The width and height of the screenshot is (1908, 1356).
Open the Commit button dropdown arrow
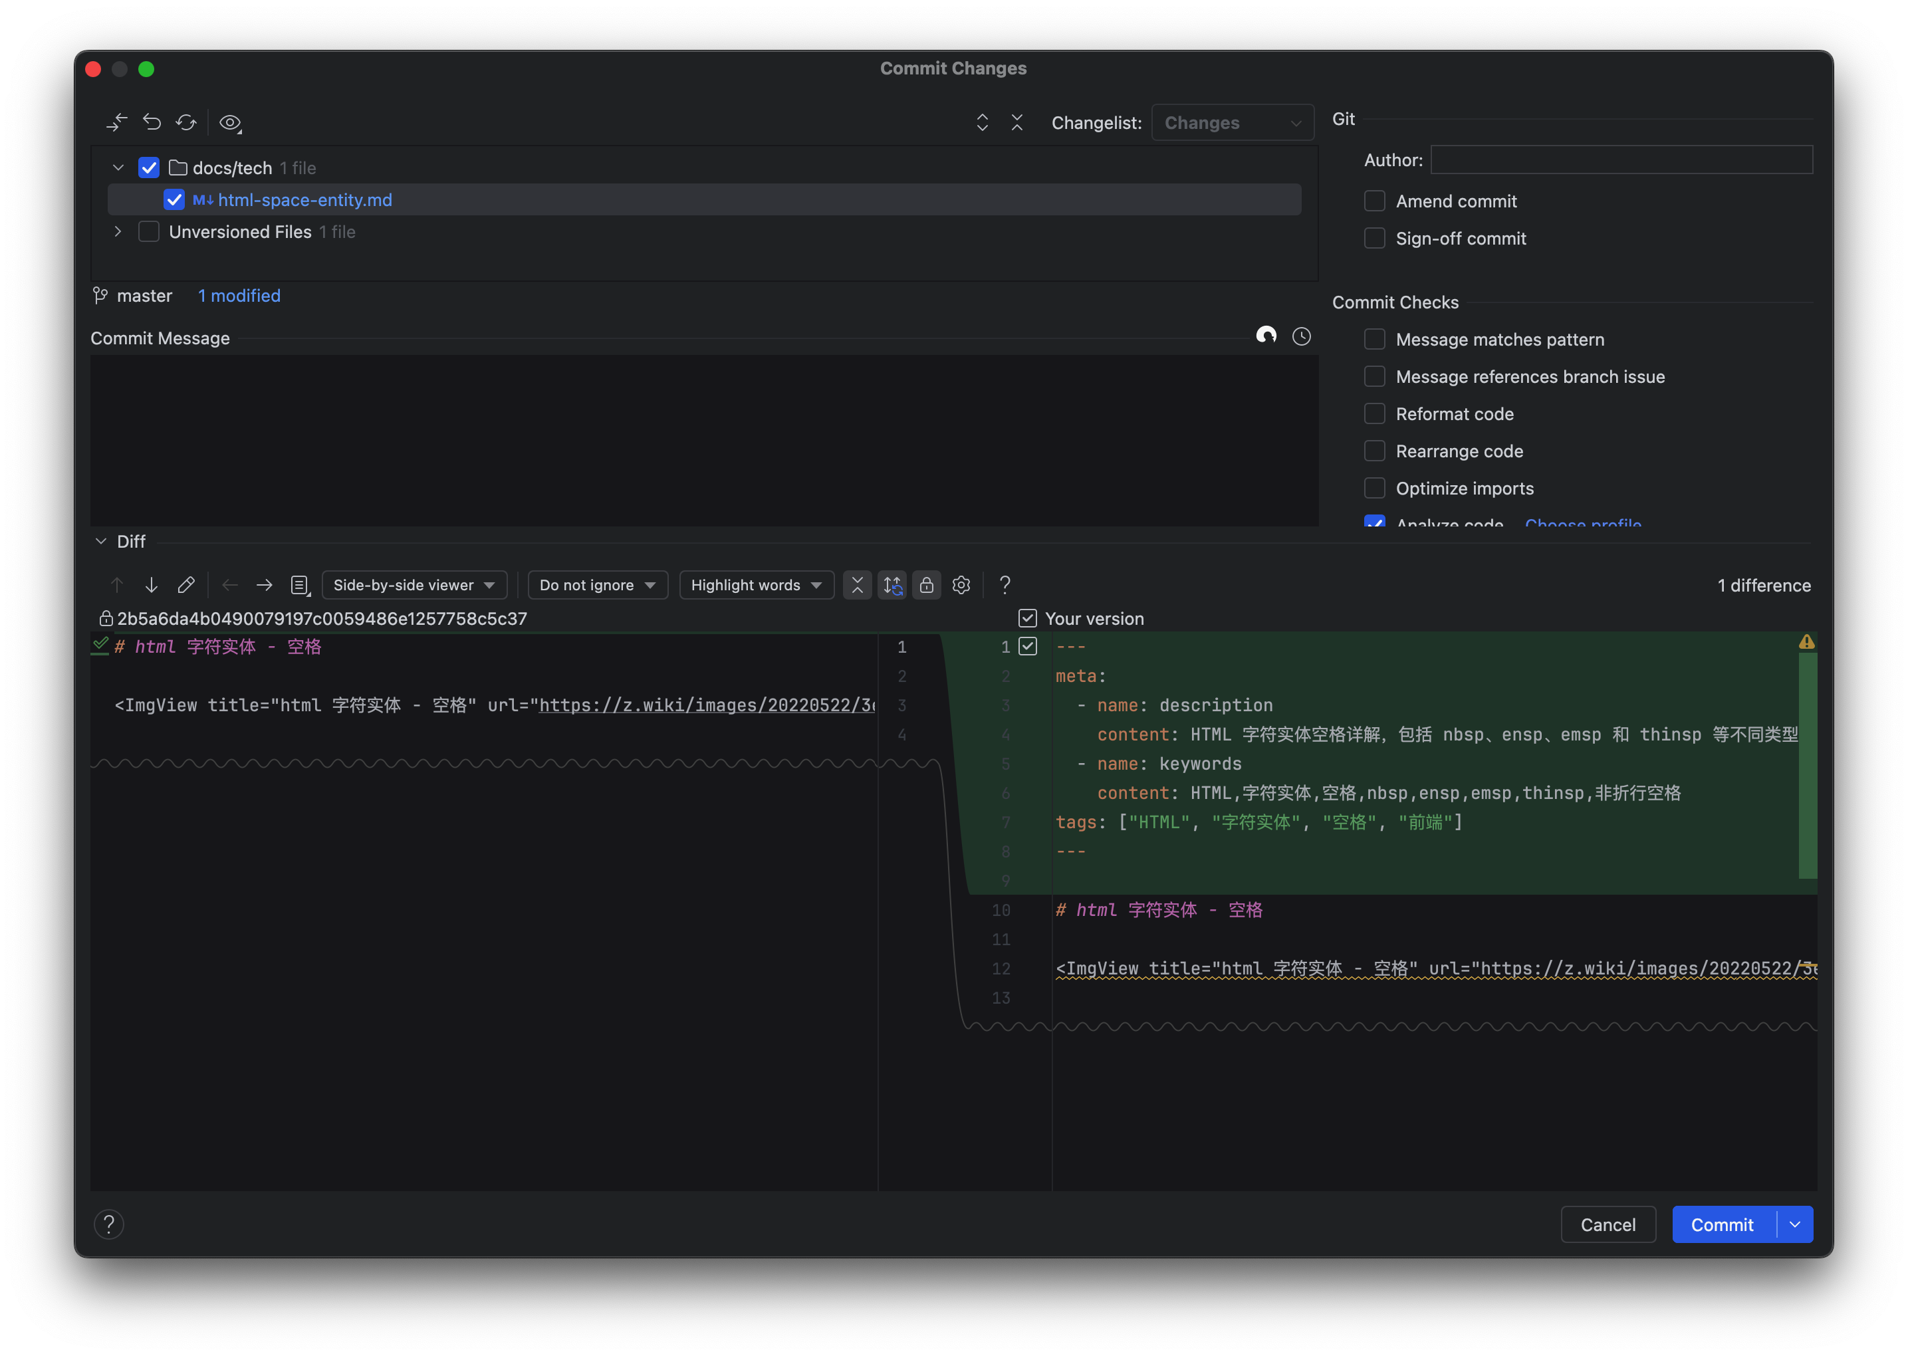(1794, 1225)
